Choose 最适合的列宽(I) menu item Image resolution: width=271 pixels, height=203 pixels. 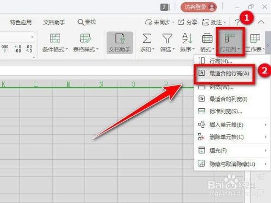point(232,99)
